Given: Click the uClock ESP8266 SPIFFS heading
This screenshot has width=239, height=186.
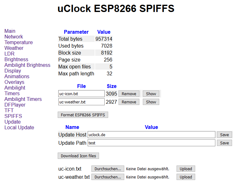Looking at the screenshot, I should pyautogui.click(x=116, y=9).
